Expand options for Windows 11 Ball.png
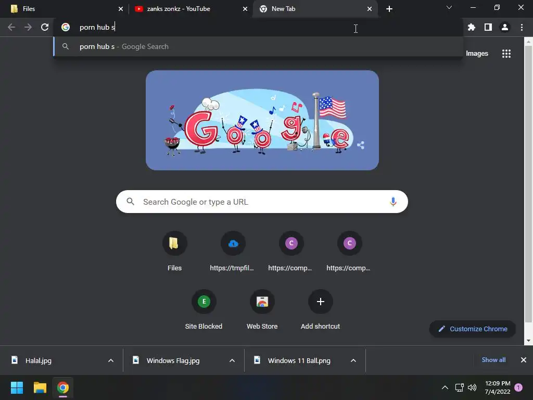 (x=353, y=360)
